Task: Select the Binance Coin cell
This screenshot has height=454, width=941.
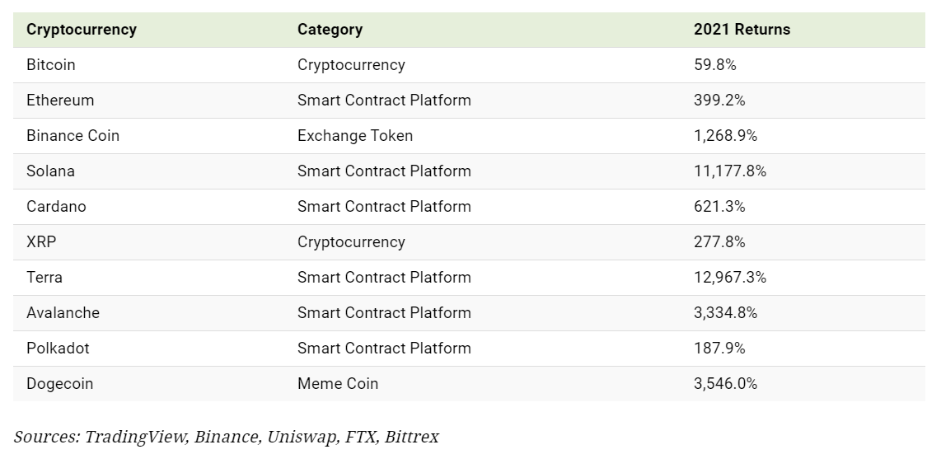Action: click(x=73, y=136)
